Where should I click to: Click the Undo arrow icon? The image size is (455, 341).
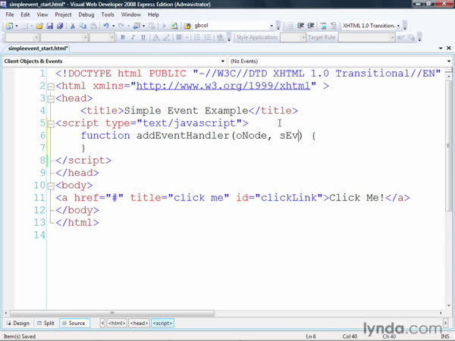coord(104,26)
